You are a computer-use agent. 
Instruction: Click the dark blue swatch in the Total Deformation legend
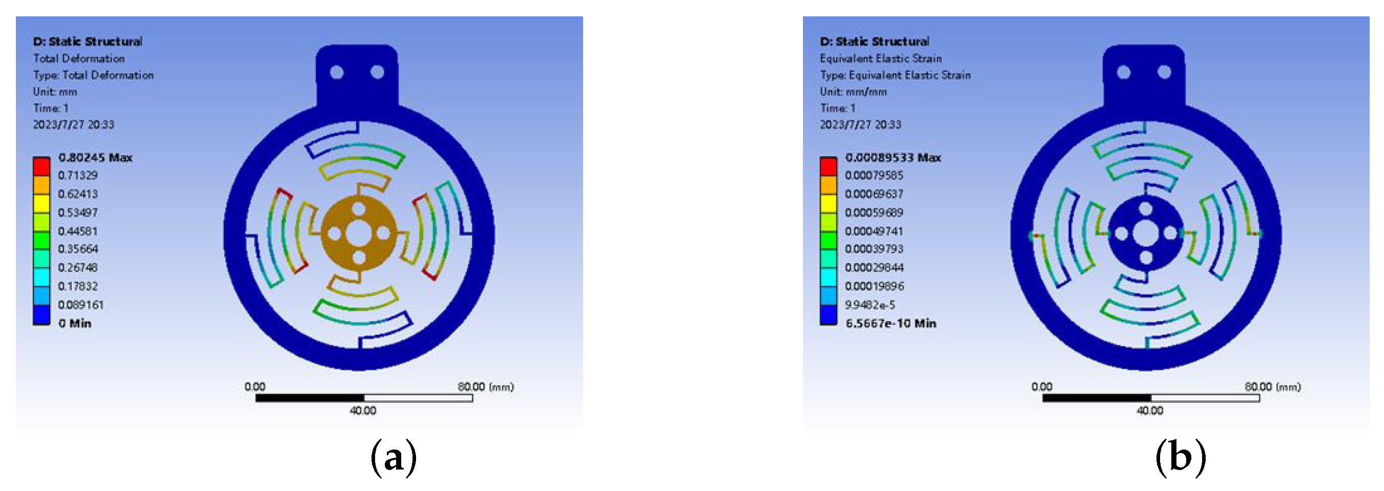pos(42,315)
